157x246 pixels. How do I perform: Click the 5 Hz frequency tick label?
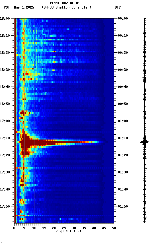[24, 228]
